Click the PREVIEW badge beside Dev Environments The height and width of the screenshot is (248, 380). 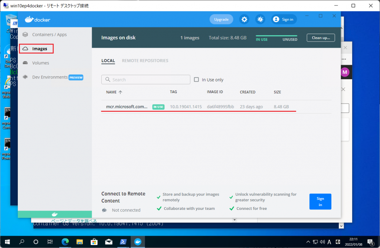(76, 77)
